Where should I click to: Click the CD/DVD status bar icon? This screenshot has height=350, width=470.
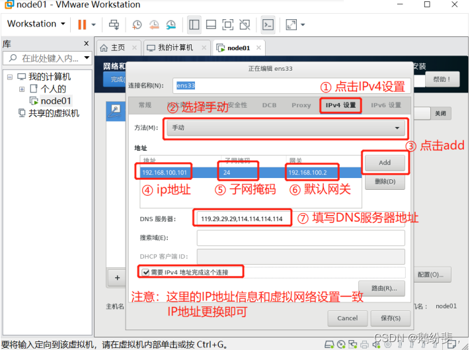point(341,344)
